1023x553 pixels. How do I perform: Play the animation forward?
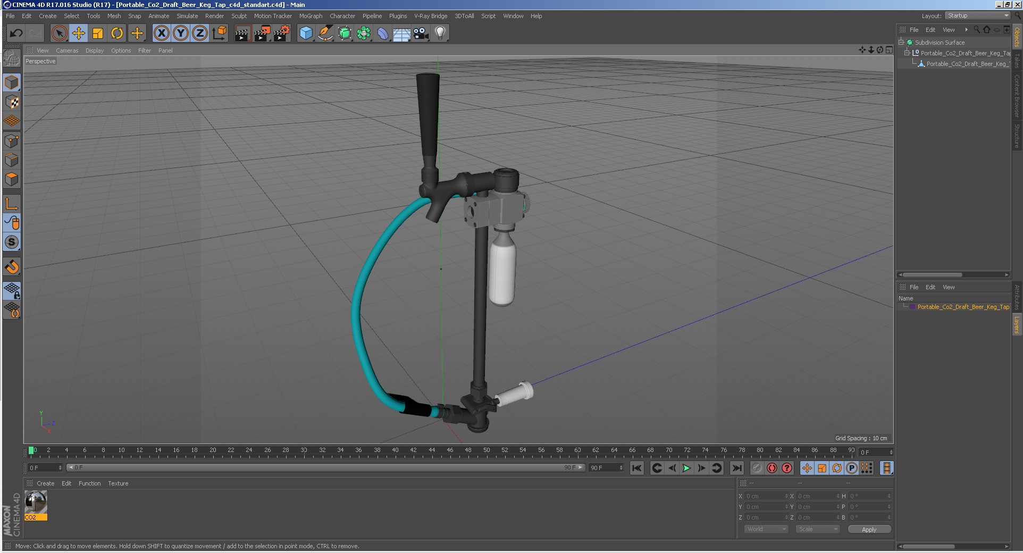686,468
